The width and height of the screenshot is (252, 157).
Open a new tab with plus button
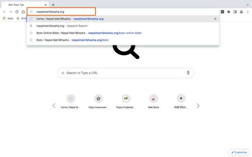[x=53, y=5]
